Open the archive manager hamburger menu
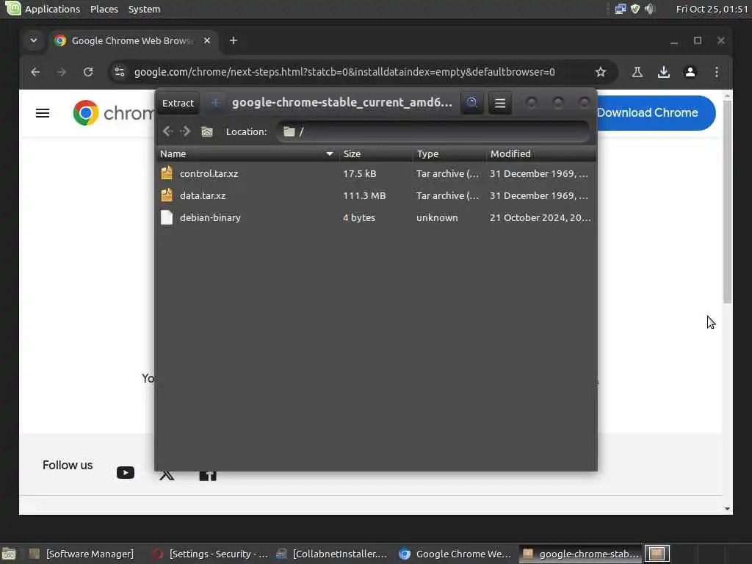Viewport: 752px width, 564px height. coord(499,103)
